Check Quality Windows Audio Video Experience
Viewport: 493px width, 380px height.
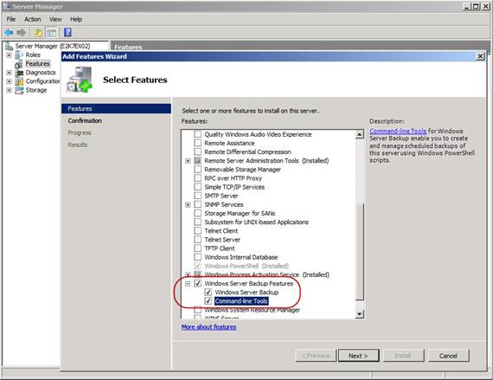click(x=197, y=134)
